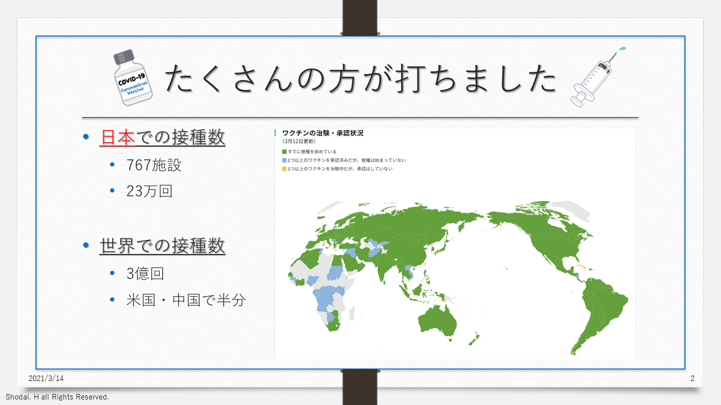Select the yellow legend square
The height and width of the screenshot is (405, 721).
(284, 169)
